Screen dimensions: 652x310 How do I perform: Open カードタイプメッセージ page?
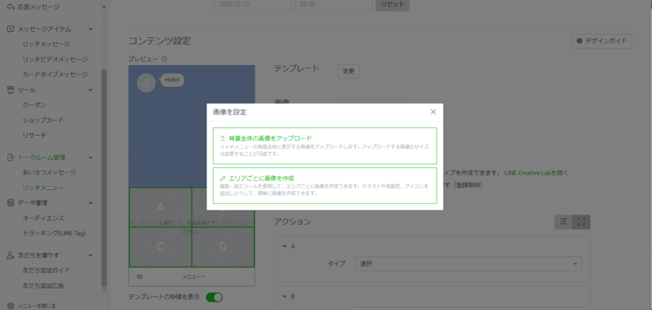pyautogui.click(x=55, y=75)
